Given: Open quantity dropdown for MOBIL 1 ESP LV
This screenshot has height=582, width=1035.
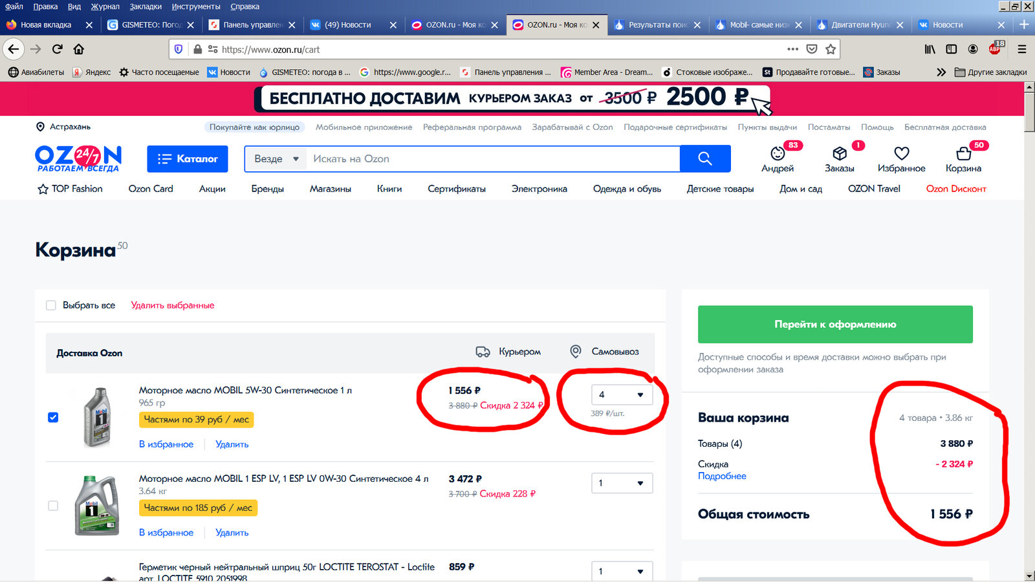Looking at the screenshot, I should 622,483.
